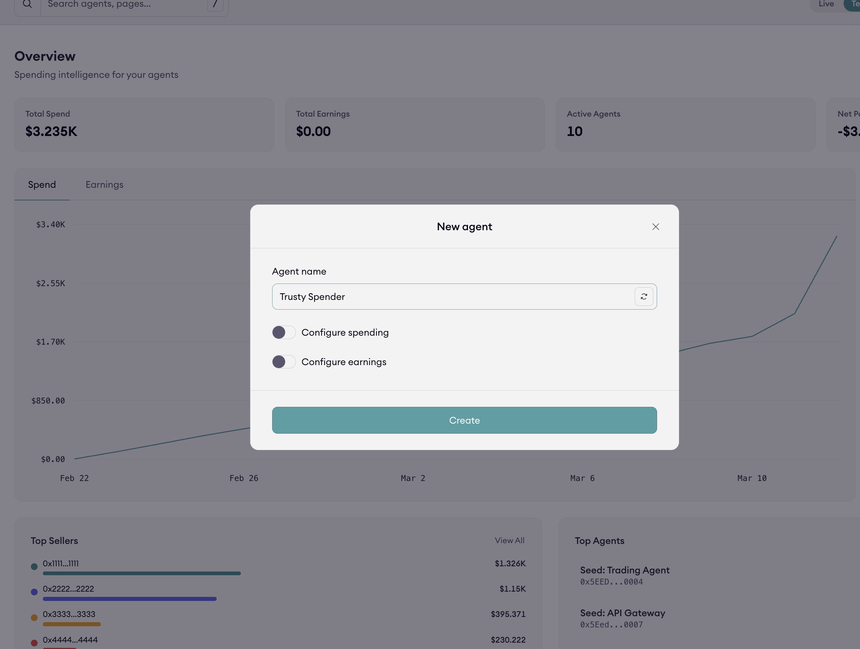This screenshot has height=649, width=860.
Task: Regenerate the random agent name
Action: tap(643, 297)
